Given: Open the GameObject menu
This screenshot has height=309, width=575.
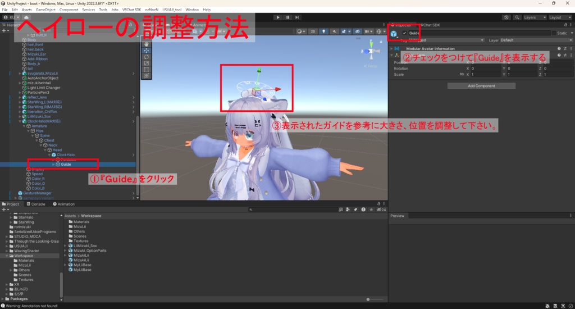Looking at the screenshot, I should (45, 10).
